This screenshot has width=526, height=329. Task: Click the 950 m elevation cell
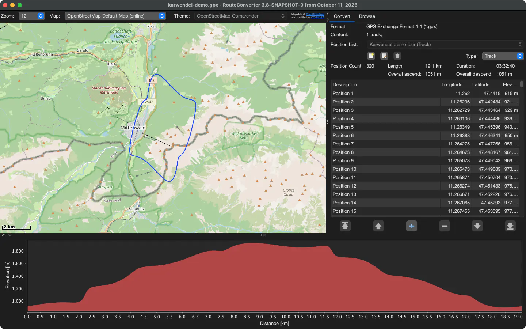coord(511,136)
